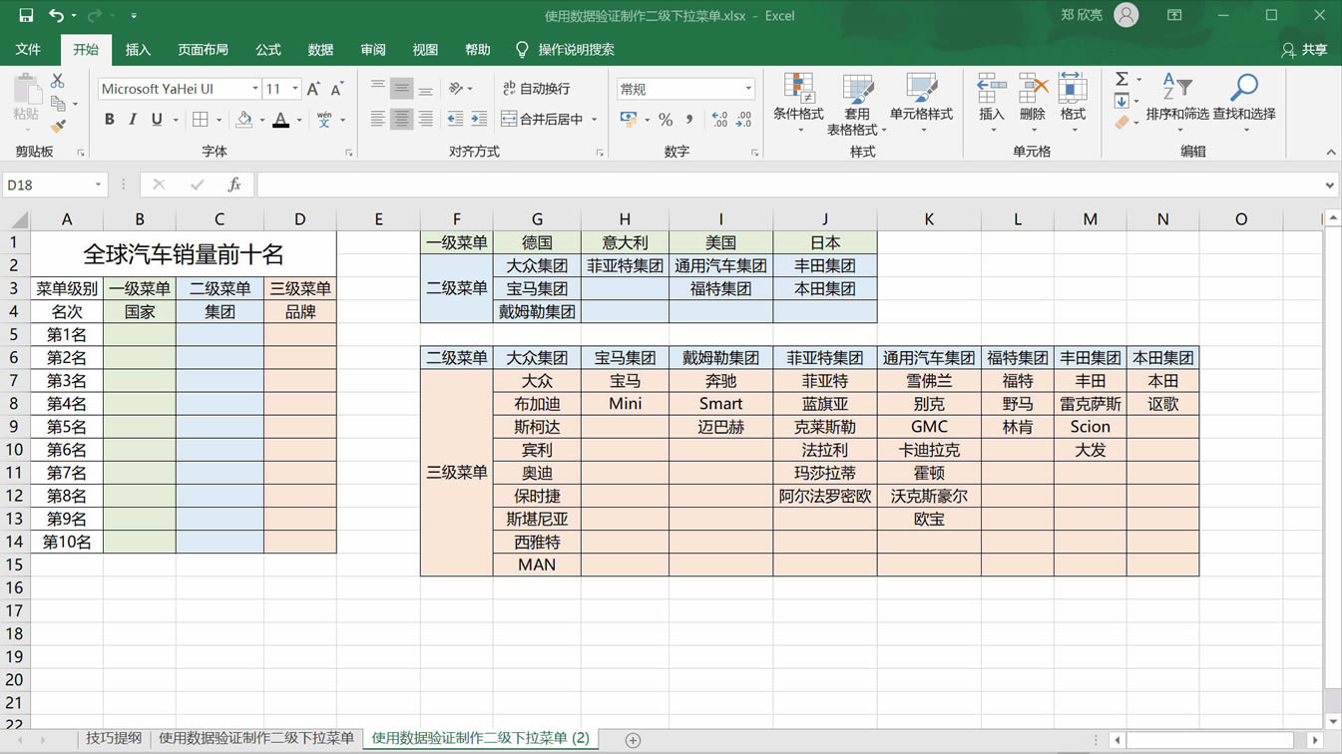
Task: Switch to the 技巧提纲 sheet tab
Action: tap(114, 738)
